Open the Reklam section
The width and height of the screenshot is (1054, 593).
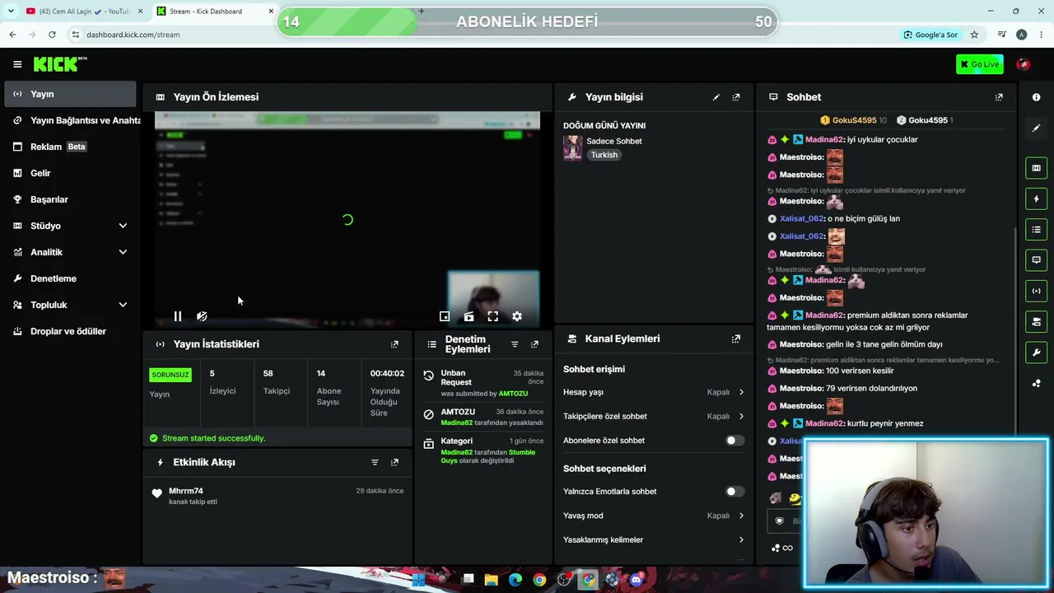tap(70, 147)
